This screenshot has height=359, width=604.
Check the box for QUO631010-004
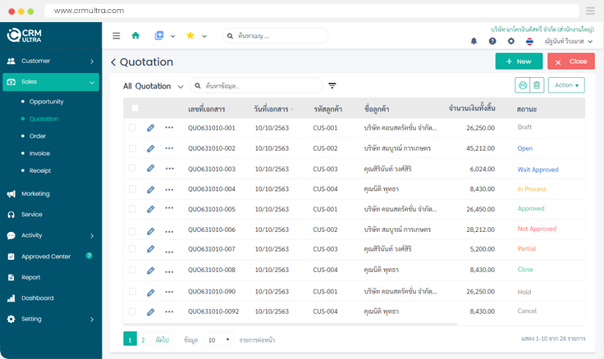point(132,189)
